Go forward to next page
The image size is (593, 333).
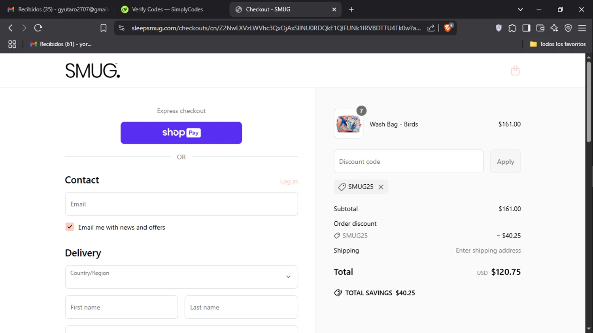coord(24,28)
